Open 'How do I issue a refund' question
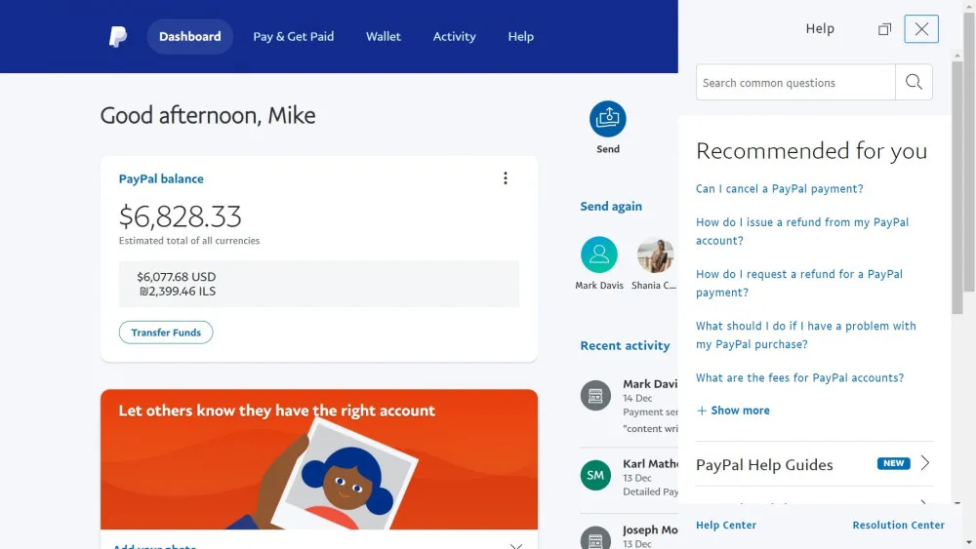The height and width of the screenshot is (549, 976). click(802, 231)
